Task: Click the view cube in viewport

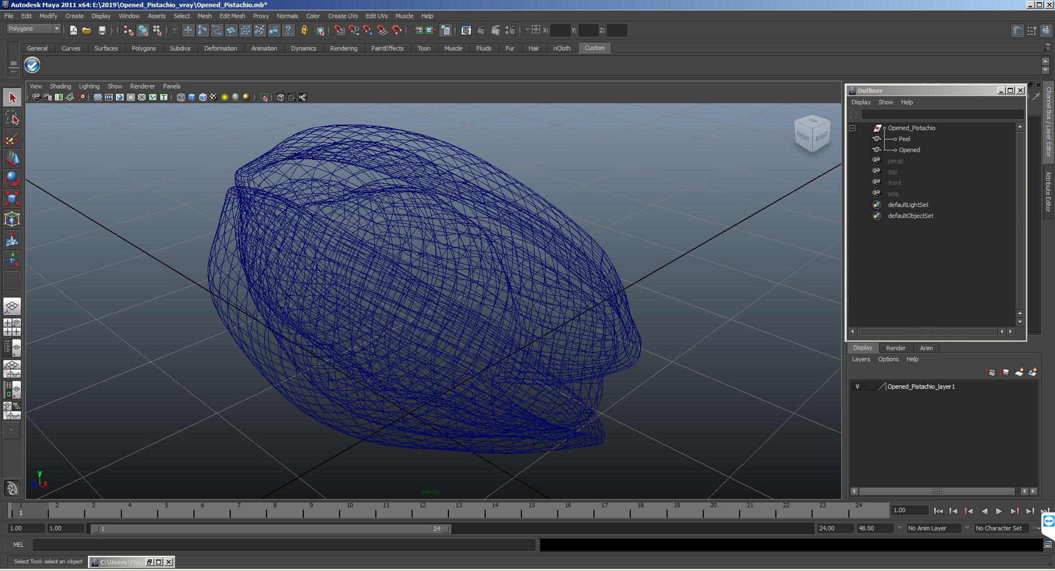Action: point(812,135)
